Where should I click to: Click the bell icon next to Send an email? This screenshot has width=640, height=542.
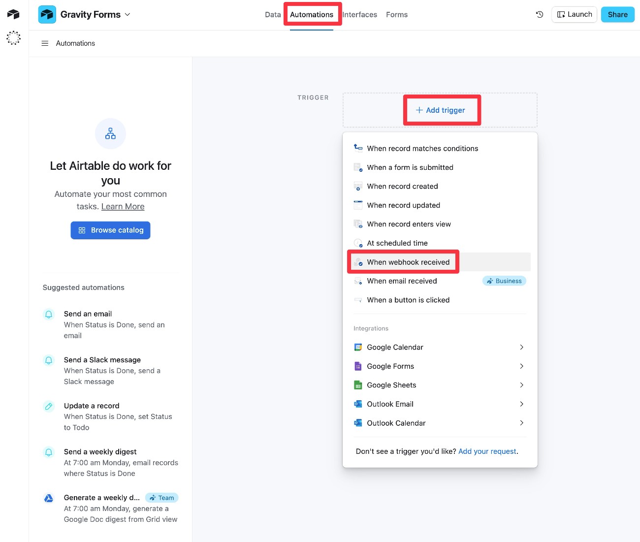[48, 314]
